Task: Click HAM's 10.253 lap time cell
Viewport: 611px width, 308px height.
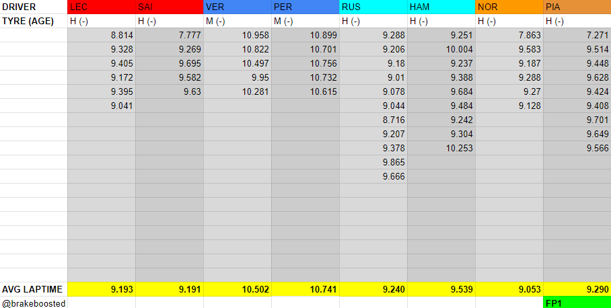Action: [441, 148]
